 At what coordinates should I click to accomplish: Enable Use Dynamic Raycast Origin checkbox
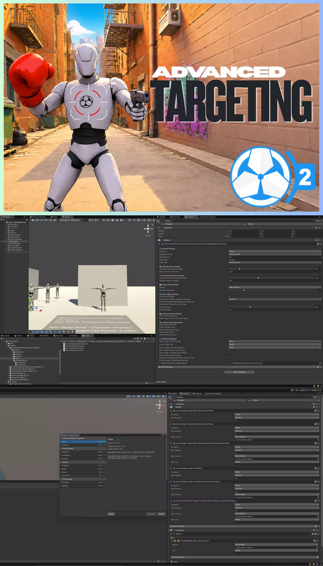(229, 355)
